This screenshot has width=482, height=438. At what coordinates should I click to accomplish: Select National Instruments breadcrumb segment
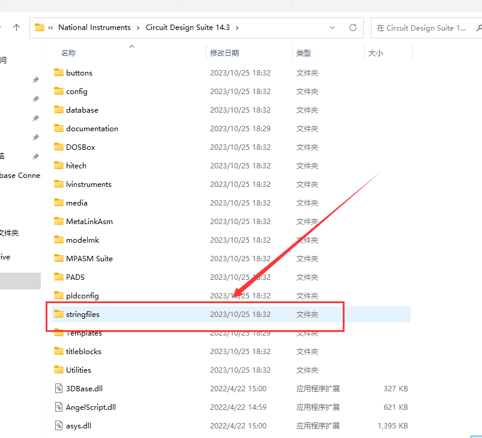[x=94, y=28]
